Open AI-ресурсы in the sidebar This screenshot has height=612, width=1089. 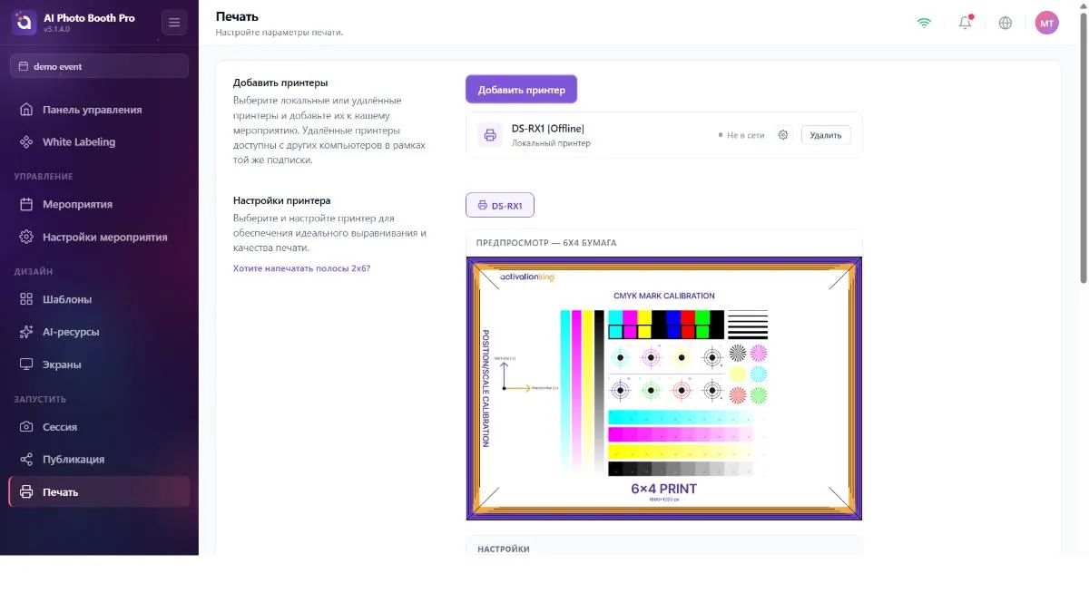coord(99,332)
